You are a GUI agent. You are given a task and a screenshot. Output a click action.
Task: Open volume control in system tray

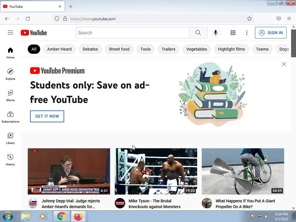coord(267,217)
